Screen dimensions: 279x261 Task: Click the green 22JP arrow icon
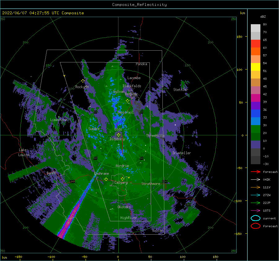click(x=255, y=203)
